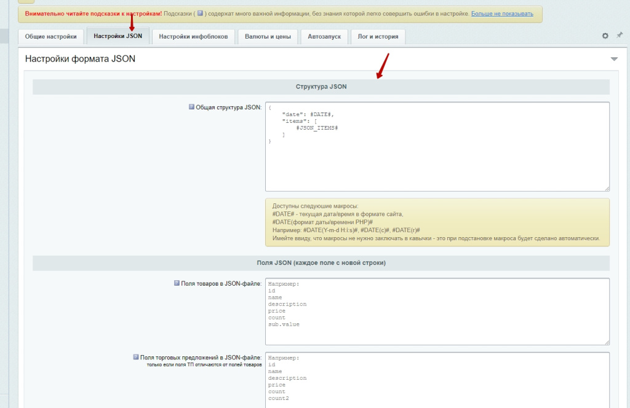Click the только если поля ТП отличаются note
The width and height of the screenshot is (630, 408).
pos(204,364)
